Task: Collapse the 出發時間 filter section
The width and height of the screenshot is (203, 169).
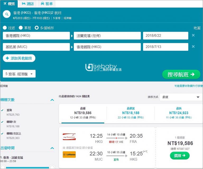Action: [x=52, y=148]
